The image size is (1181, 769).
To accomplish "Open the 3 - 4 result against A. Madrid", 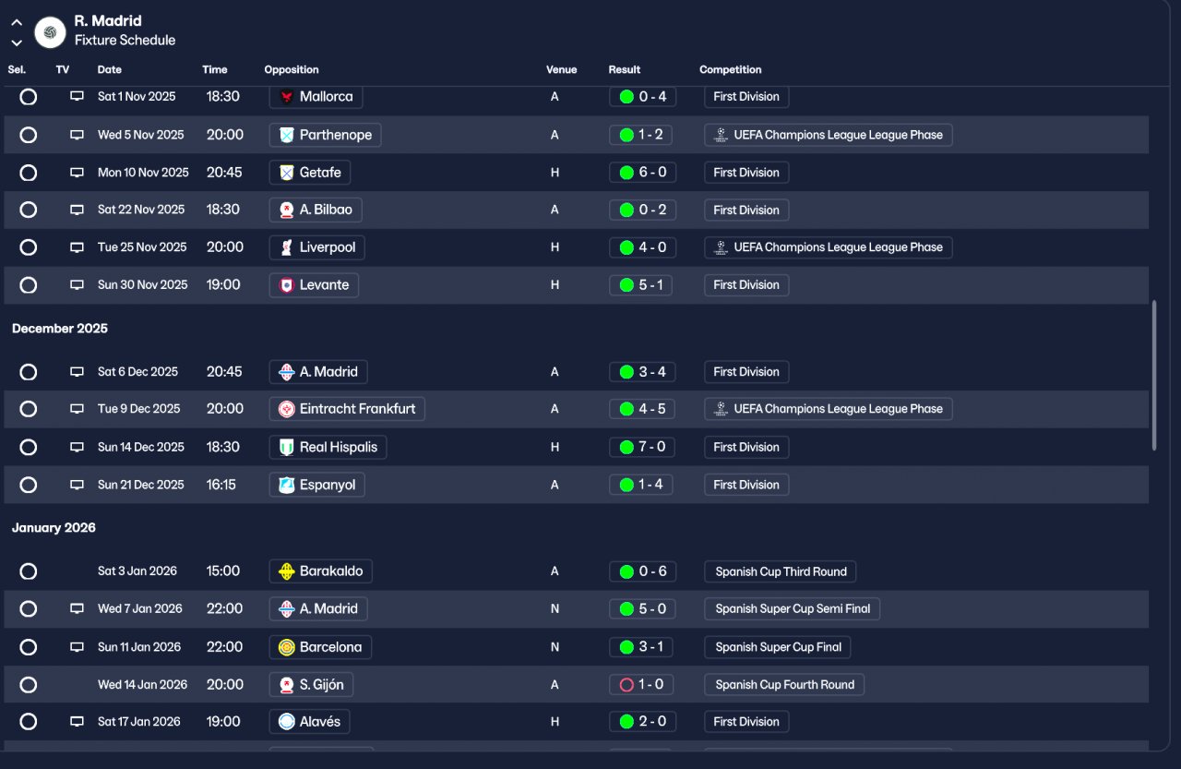I will 643,372.
